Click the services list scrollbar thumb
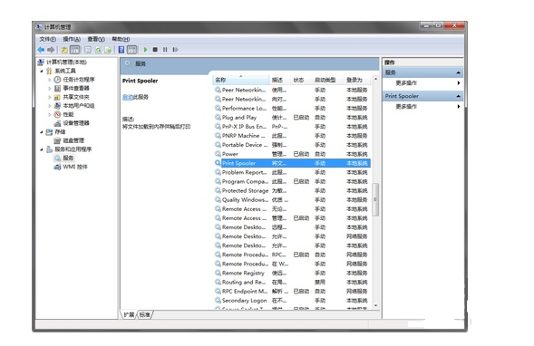Image resolution: width=534 pixels, height=346 pixels. tap(375, 199)
